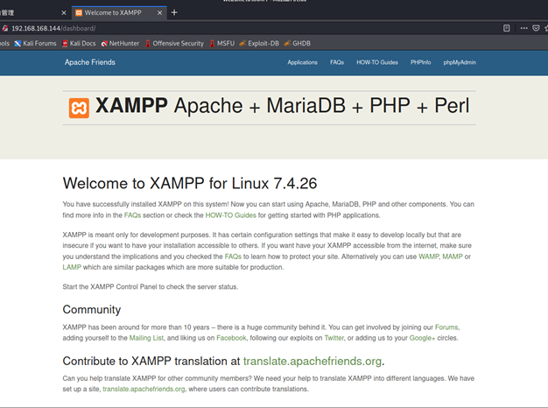Follow the WAMP link
The width and height of the screenshot is (548, 408).
tap(428, 257)
